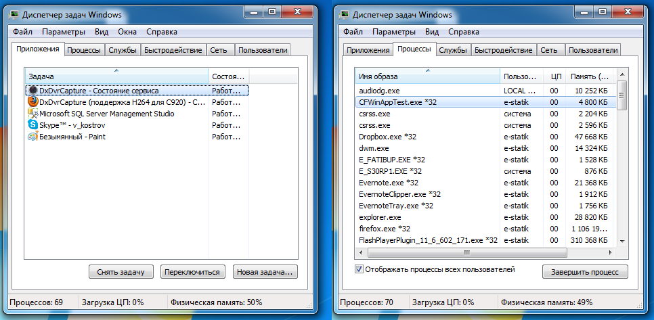Viewport: 654px width, 320px height.
Task: Sort processes by the Пользователь column header
Action: [522, 76]
